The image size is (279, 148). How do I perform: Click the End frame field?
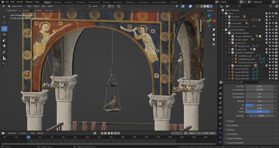point(209,133)
